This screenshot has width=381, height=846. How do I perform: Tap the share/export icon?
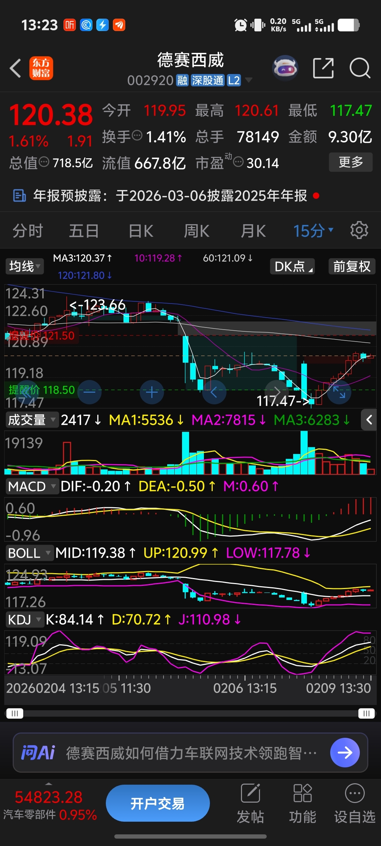coord(323,68)
